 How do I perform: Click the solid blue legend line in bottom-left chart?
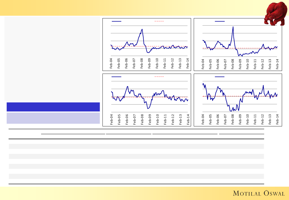(x=116, y=77)
